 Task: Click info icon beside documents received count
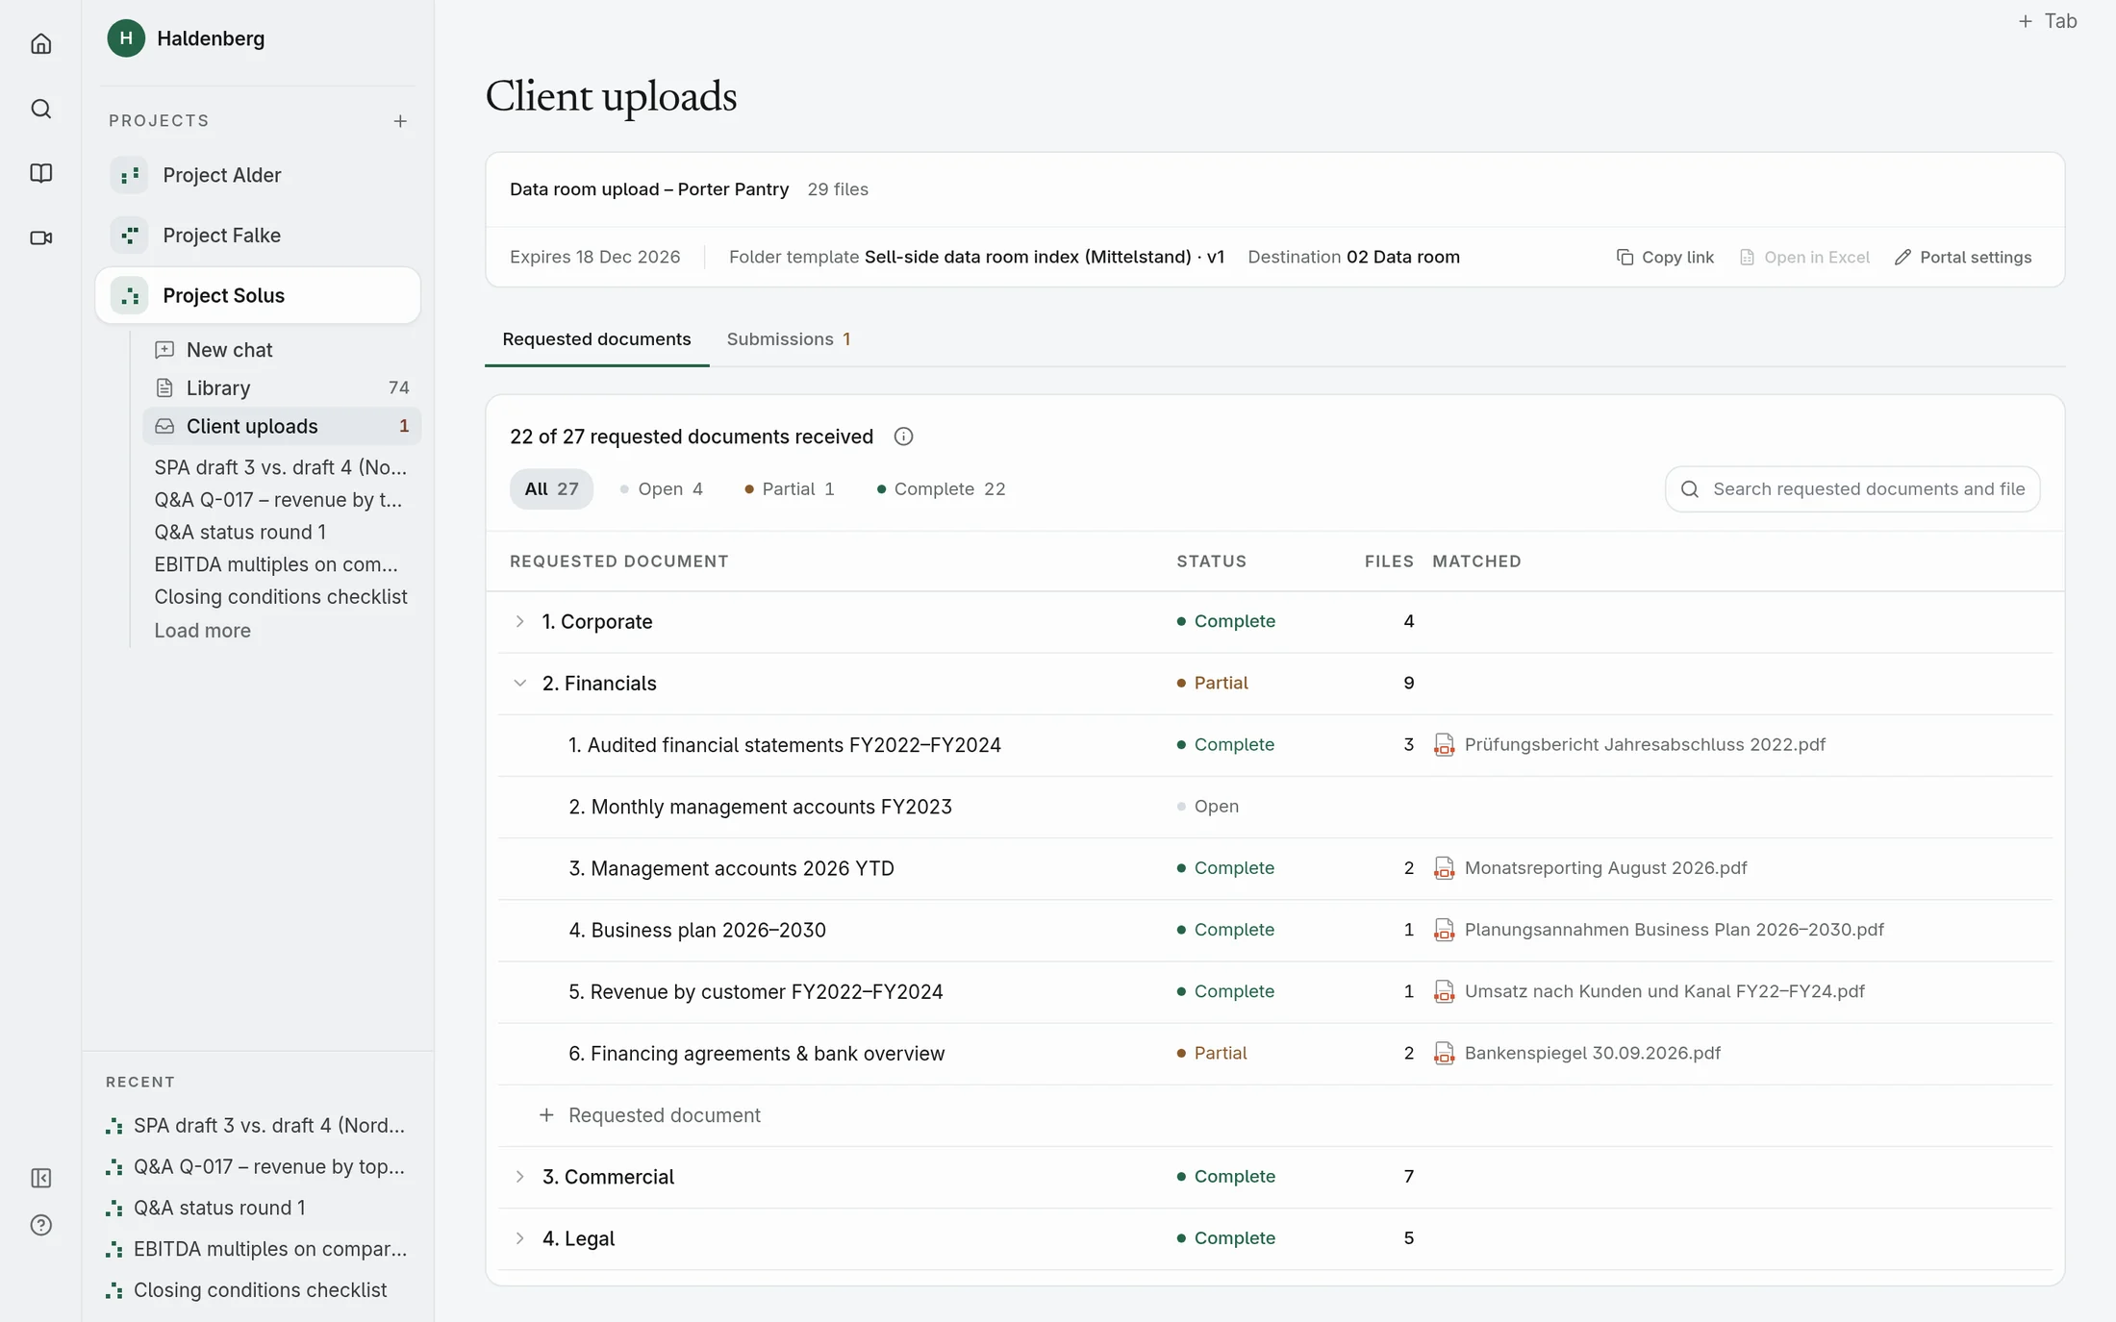click(903, 437)
